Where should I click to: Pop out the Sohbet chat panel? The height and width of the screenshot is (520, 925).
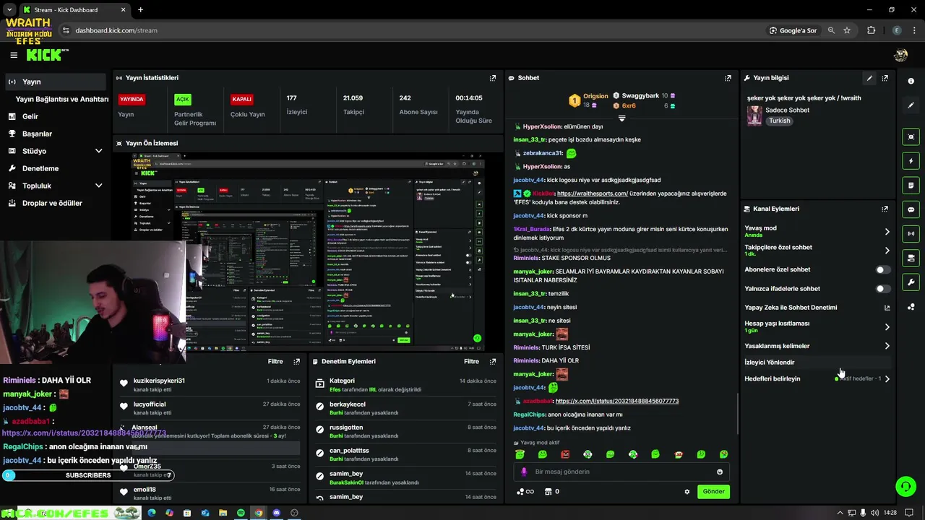(x=728, y=78)
